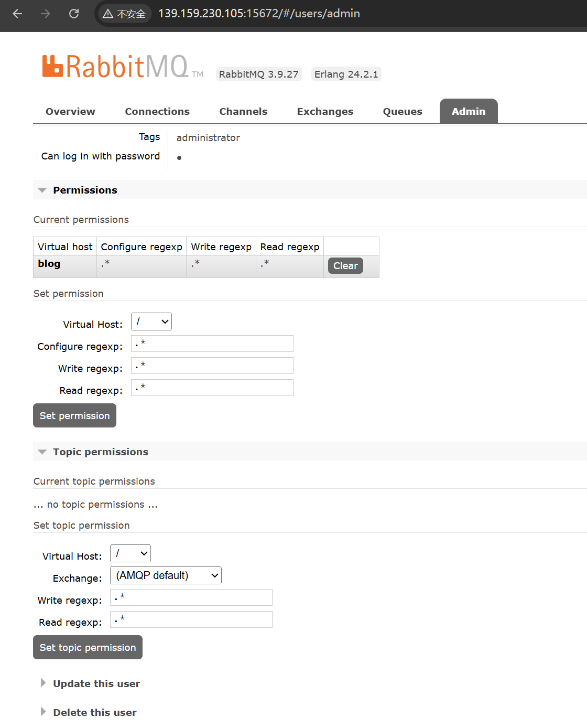Open the Queues tab
Viewport: 587px width, 728px height.
[x=403, y=111]
